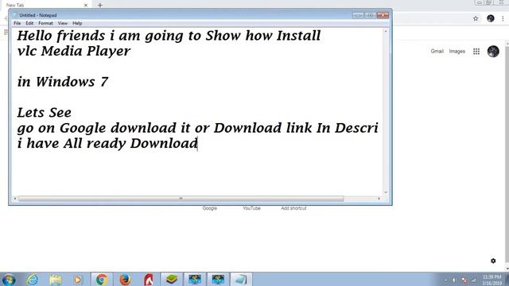The image size is (509, 286).
Task: Open Windows Media Player from the taskbar
Action: pos(78,280)
